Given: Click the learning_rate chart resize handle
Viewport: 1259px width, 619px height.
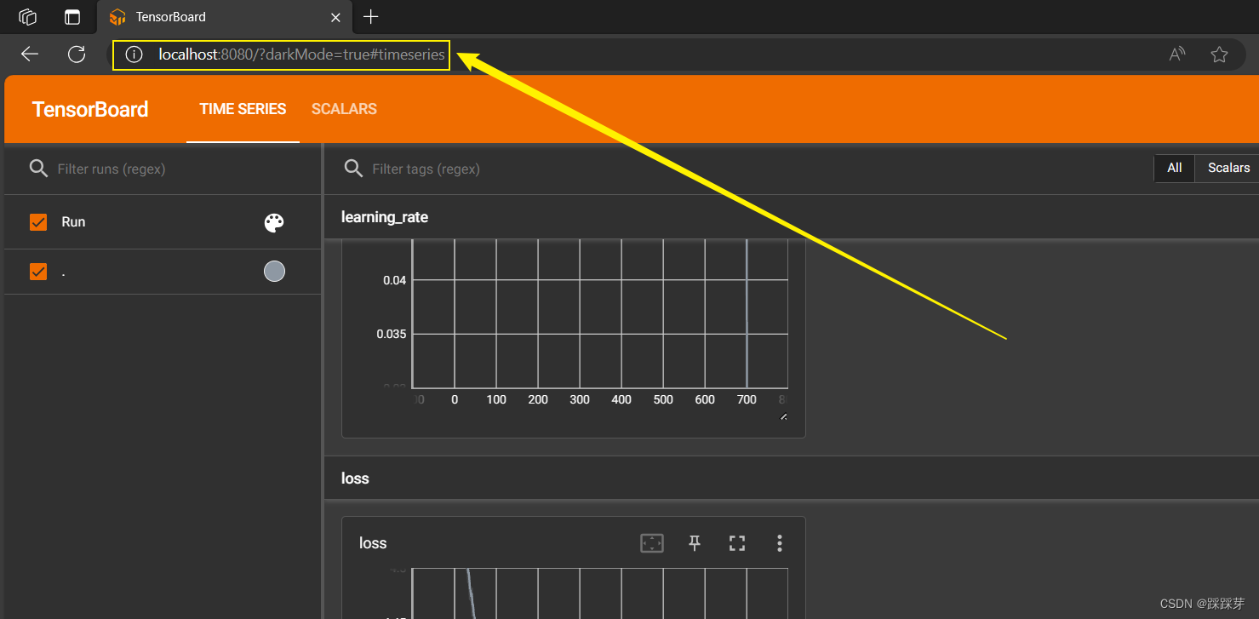Looking at the screenshot, I should click(784, 416).
